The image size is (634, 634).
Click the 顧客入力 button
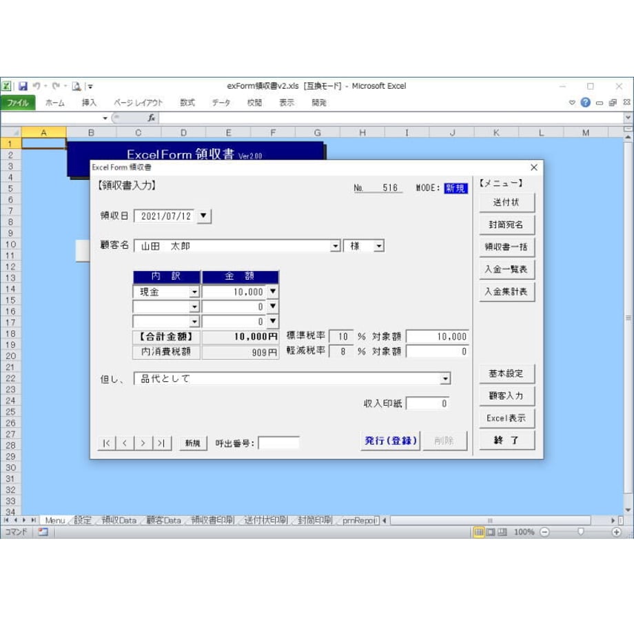pos(507,396)
